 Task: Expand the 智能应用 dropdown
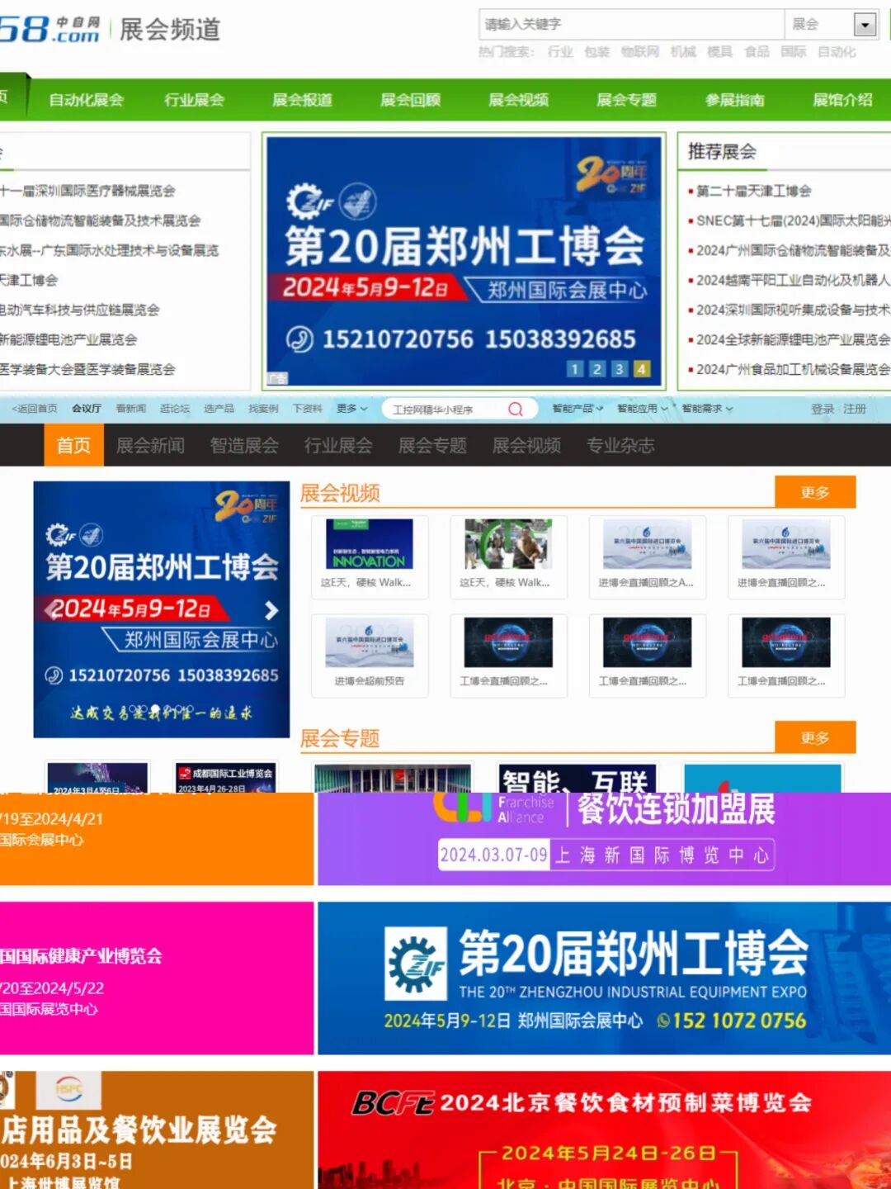click(x=643, y=409)
